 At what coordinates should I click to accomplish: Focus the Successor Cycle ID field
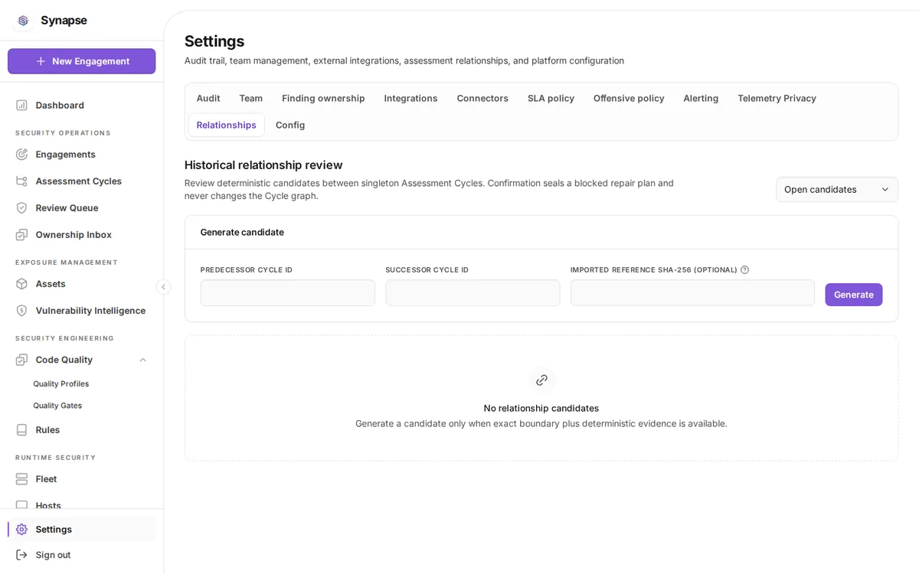[473, 292]
